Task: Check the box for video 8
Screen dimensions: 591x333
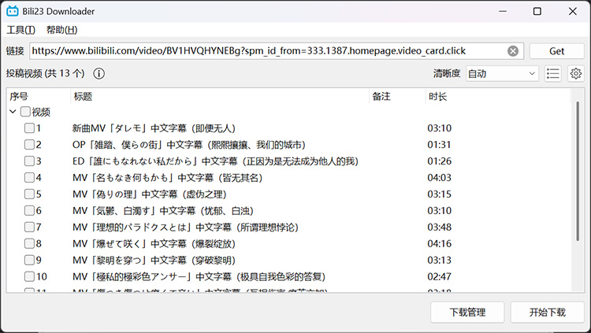Action: pos(29,244)
